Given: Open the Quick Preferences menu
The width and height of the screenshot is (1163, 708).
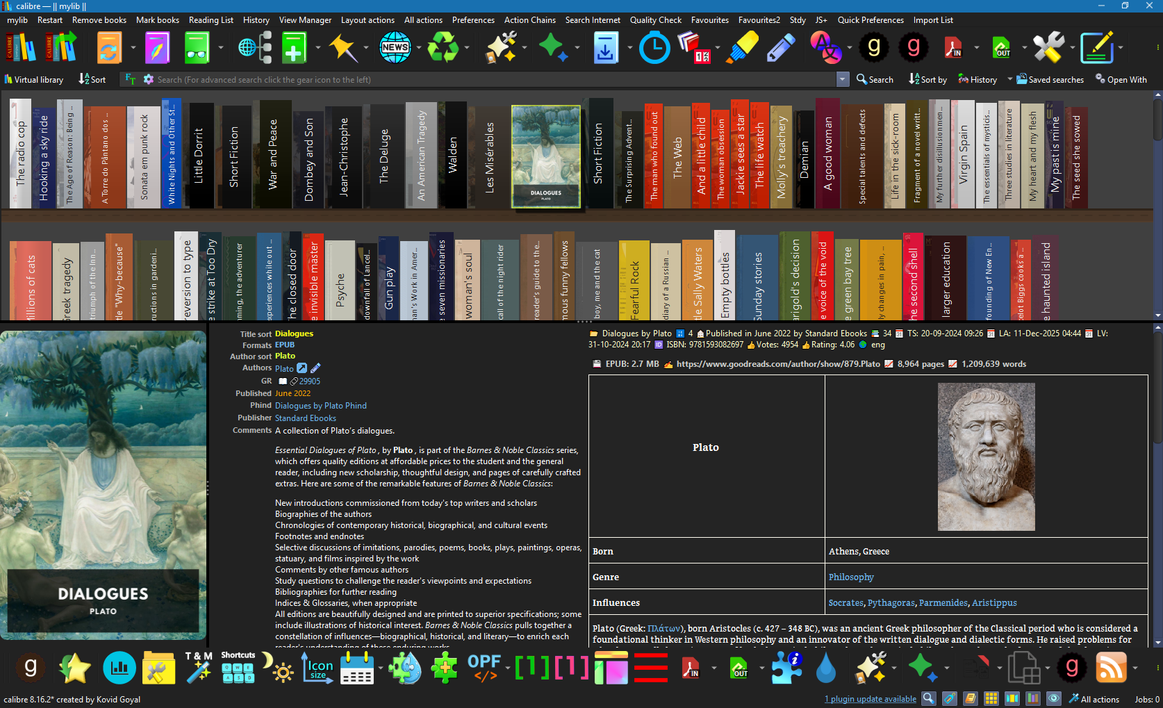Looking at the screenshot, I should (870, 20).
